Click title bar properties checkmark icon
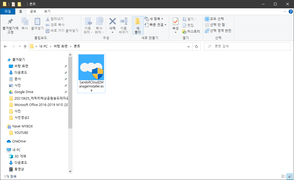Screen dimensions: 294x180 (13, 4)
